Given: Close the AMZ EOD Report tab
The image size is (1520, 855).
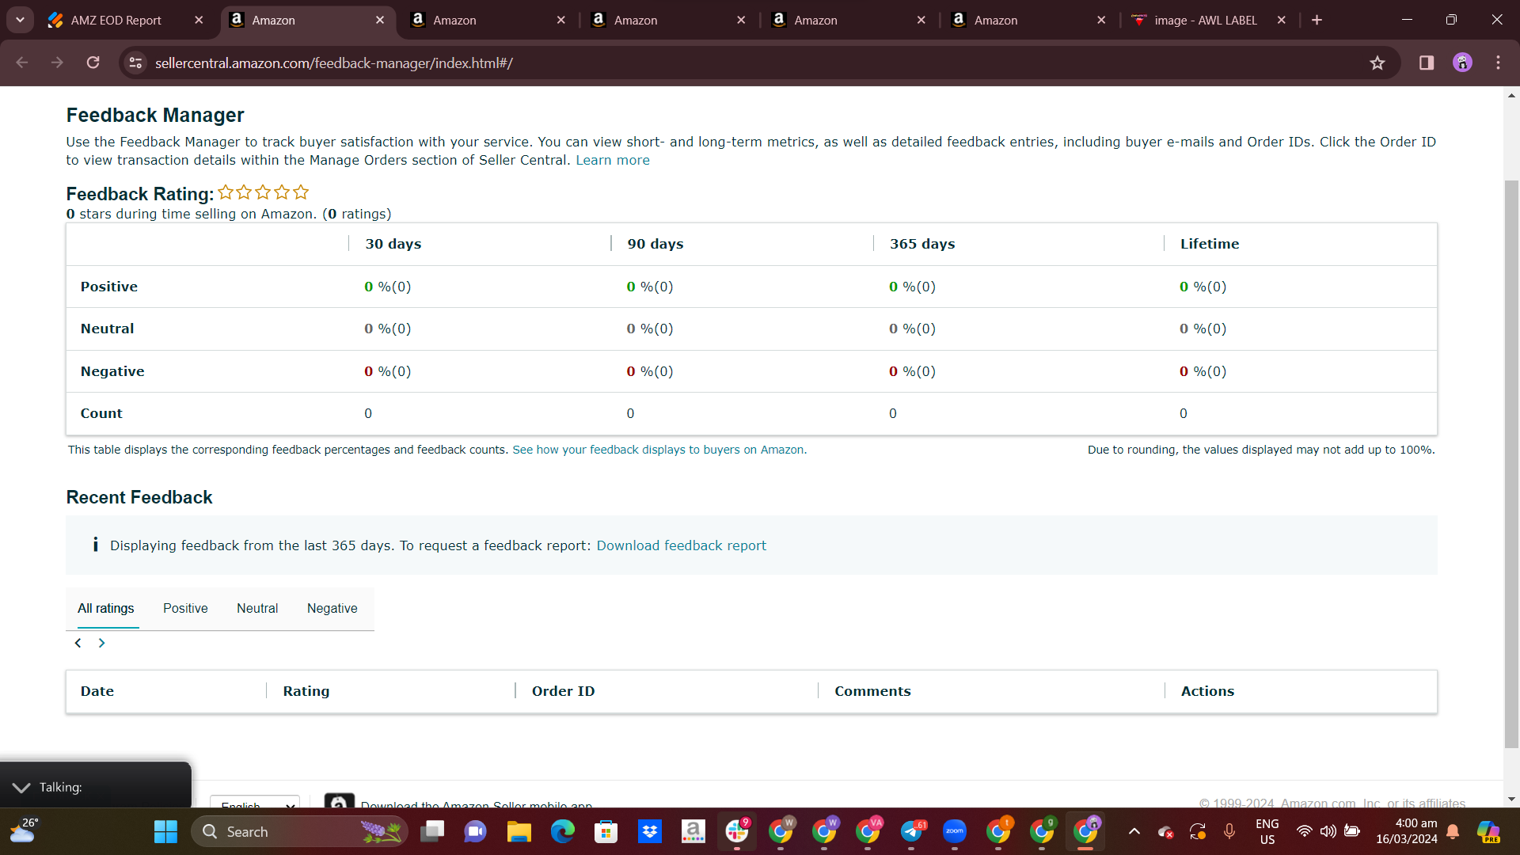Looking at the screenshot, I should click(199, 20).
